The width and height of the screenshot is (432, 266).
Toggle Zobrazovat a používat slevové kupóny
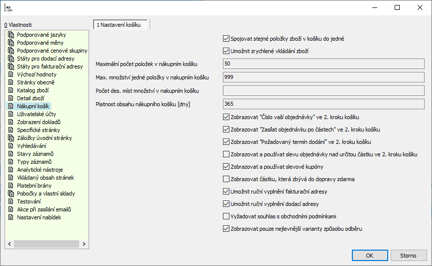226,167
